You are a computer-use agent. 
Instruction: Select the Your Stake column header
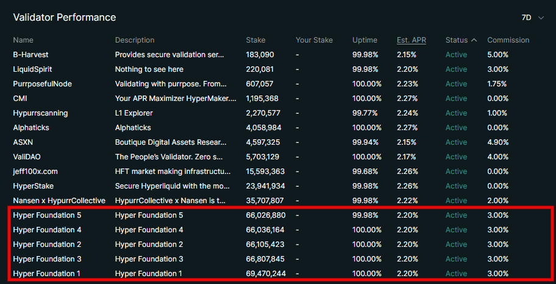314,40
